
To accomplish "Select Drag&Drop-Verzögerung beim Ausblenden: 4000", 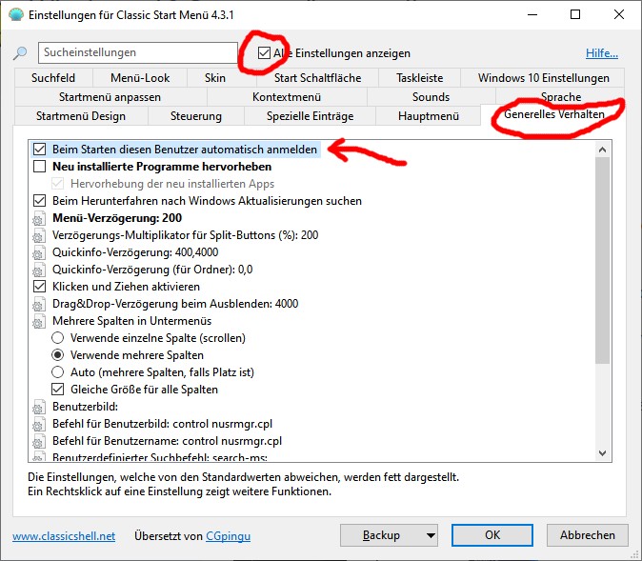I will (x=175, y=304).
